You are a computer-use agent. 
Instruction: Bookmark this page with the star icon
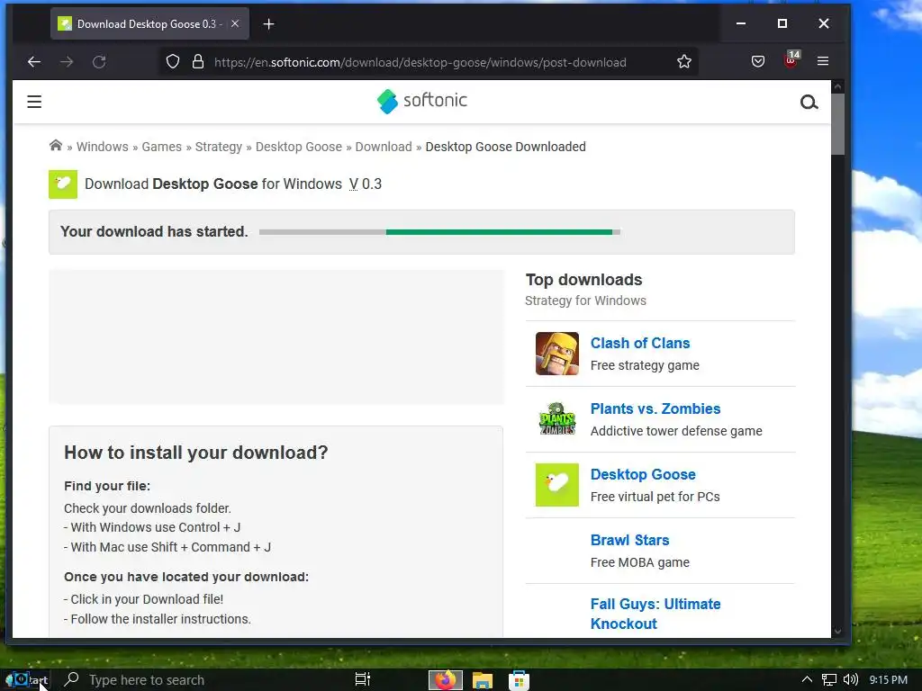[684, 62]
